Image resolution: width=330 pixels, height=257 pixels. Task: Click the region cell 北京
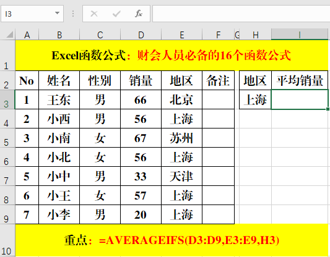click(x=181, y=99)
